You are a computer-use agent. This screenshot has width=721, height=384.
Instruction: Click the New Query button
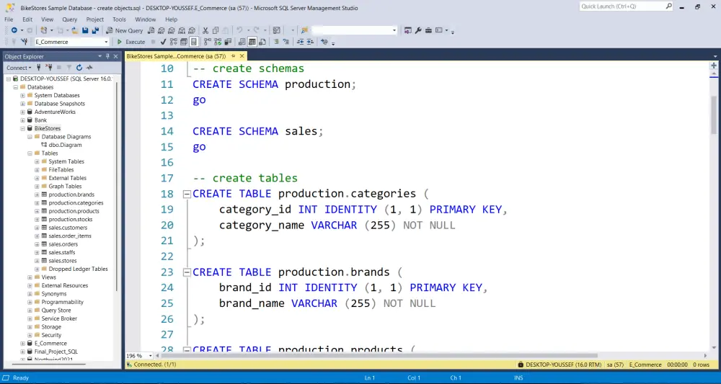pyautogui.click(x=124, y=30)
